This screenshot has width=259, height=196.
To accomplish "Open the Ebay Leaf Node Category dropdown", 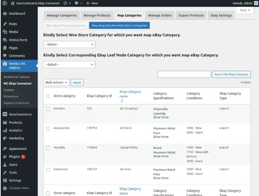I will [x=69, y=65].
